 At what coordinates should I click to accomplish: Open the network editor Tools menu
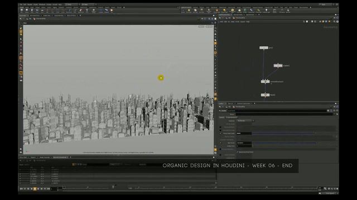237,22
